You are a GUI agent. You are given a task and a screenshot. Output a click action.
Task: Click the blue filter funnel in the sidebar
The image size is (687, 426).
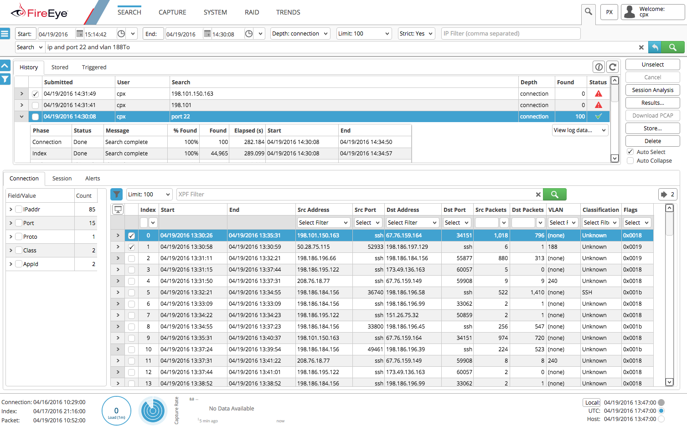point(5,79)
